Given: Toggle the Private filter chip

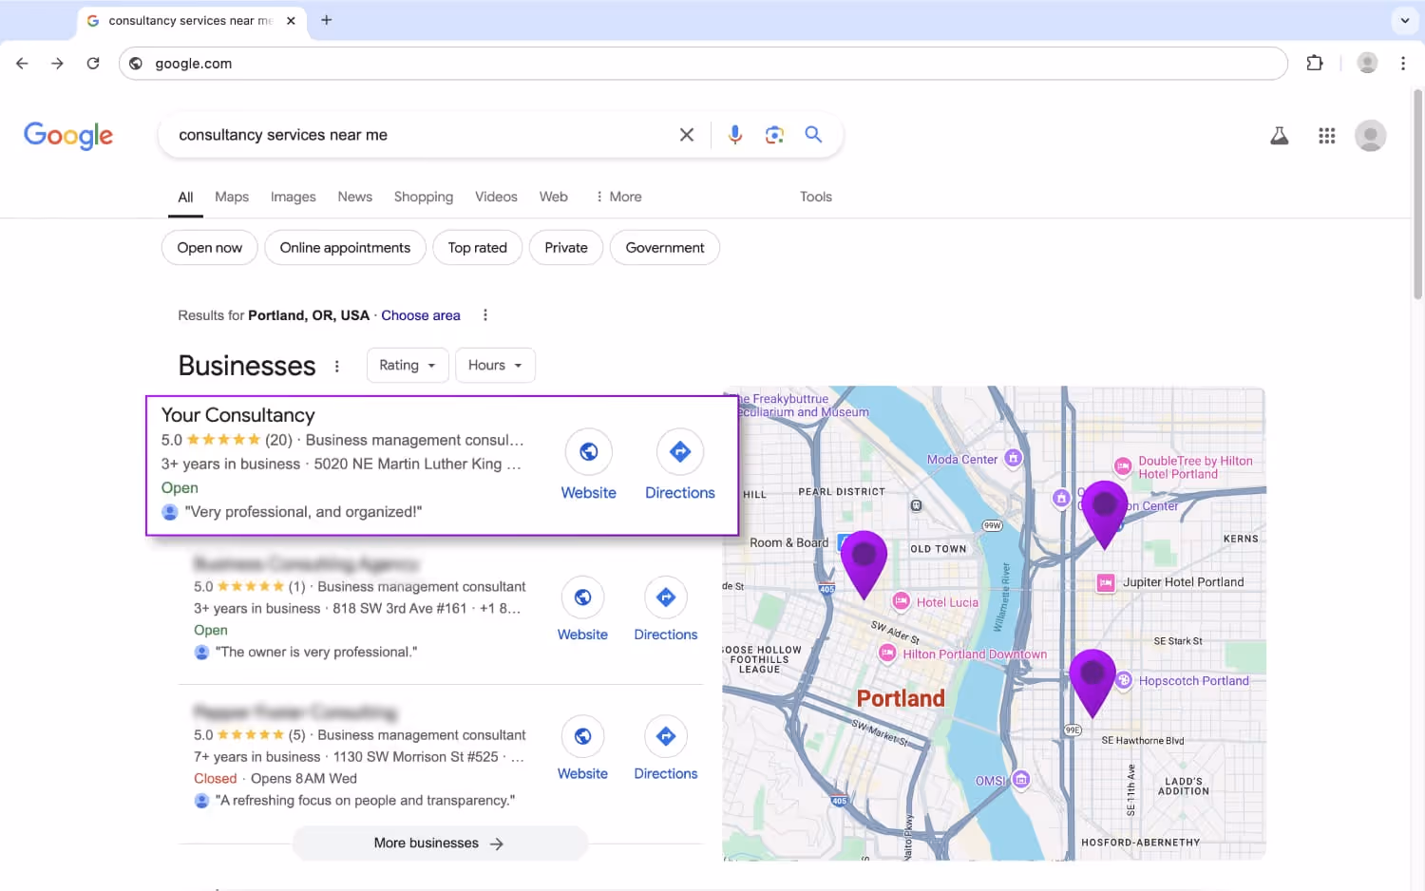Looking at the screenshot, I should pos(566,248).
